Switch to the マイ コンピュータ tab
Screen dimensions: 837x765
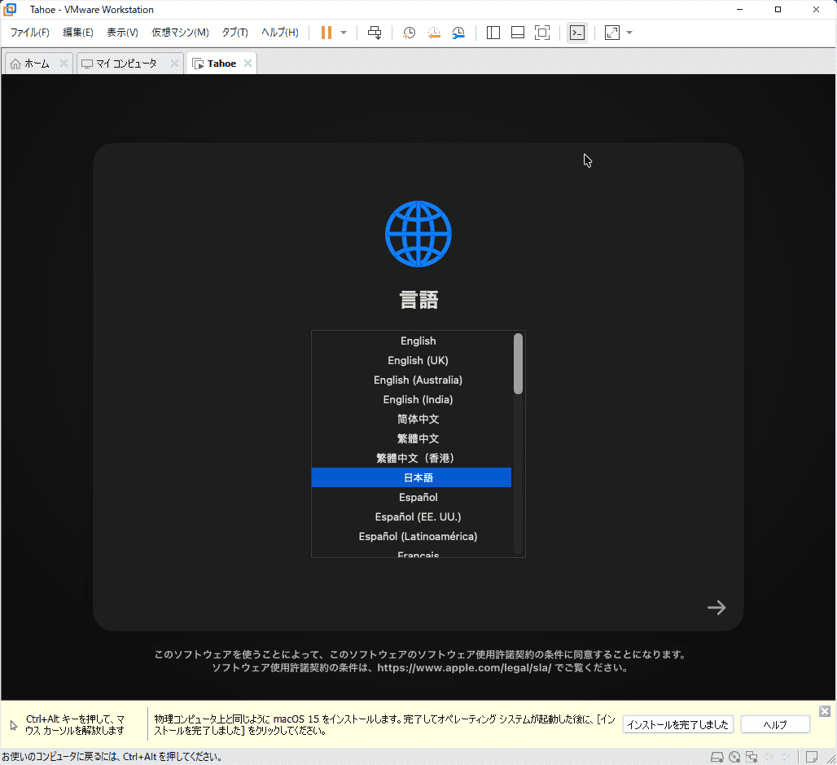(125, 64)
